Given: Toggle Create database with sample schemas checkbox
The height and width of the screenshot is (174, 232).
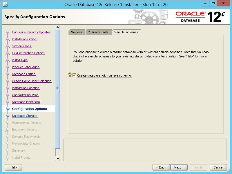Looking at the screenshot, I should click(74, 75).
